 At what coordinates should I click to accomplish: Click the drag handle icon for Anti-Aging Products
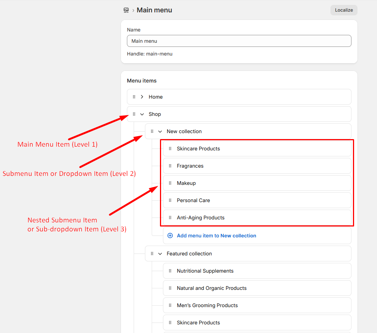(170, 217)
